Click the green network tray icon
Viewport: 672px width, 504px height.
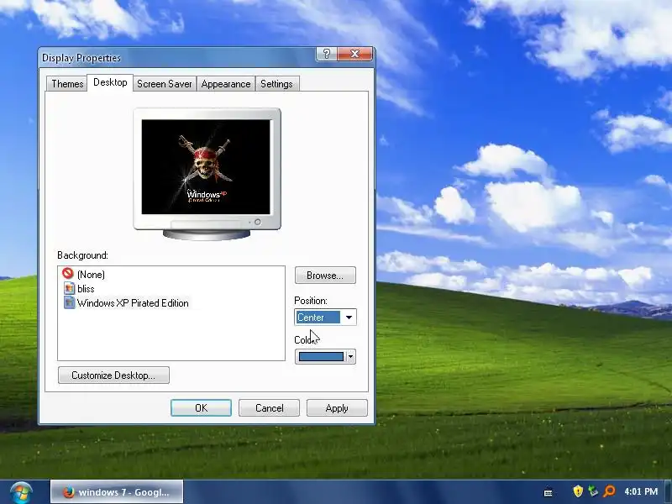[593, 491]
